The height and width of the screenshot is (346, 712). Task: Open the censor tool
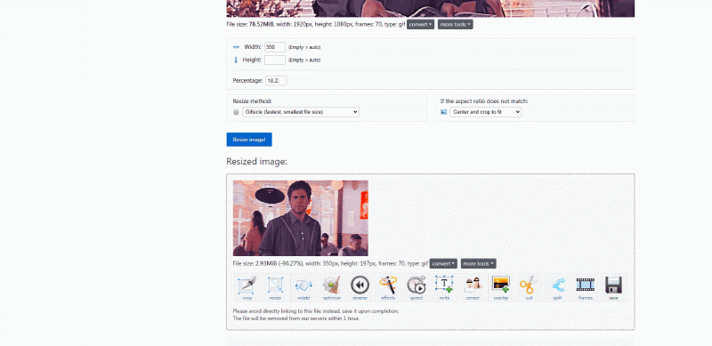click(473, 288)
